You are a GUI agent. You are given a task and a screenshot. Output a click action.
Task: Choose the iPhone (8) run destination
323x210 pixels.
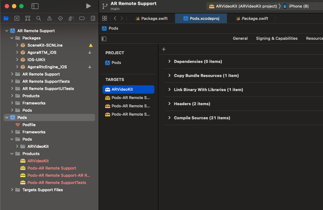296,6
